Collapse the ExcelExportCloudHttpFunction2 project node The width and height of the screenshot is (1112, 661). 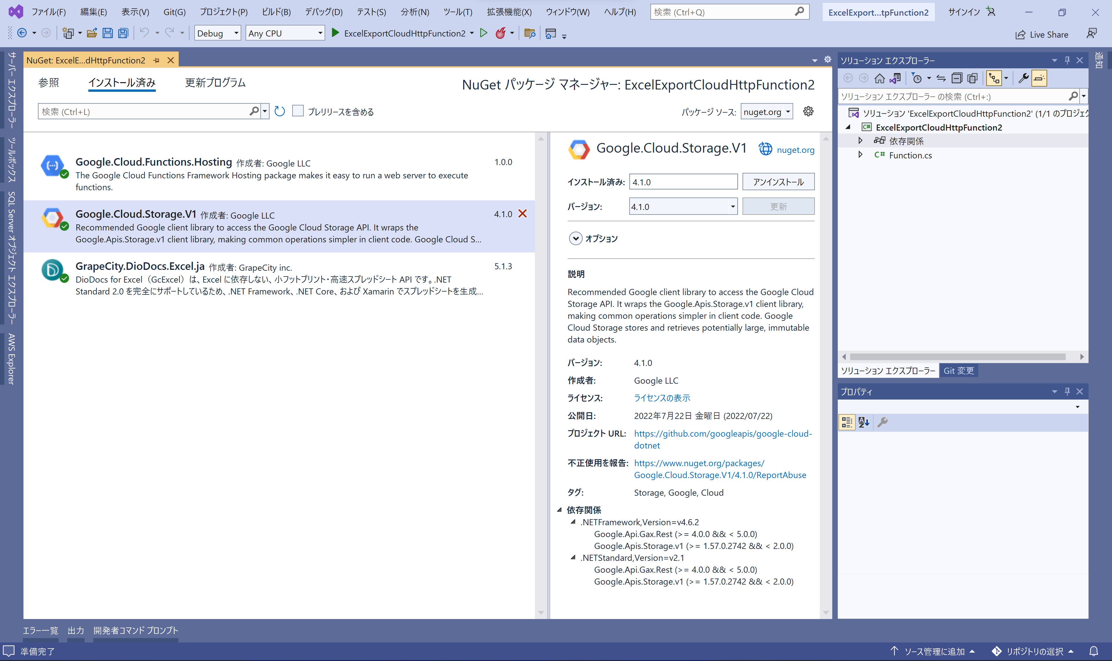pos(848,127)
